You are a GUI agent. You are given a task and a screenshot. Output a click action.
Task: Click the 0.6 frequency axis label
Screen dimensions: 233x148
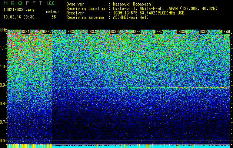(3, 141)
